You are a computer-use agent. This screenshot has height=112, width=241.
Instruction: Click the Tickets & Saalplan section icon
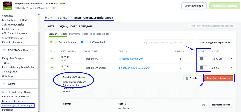tap(5, 51)
